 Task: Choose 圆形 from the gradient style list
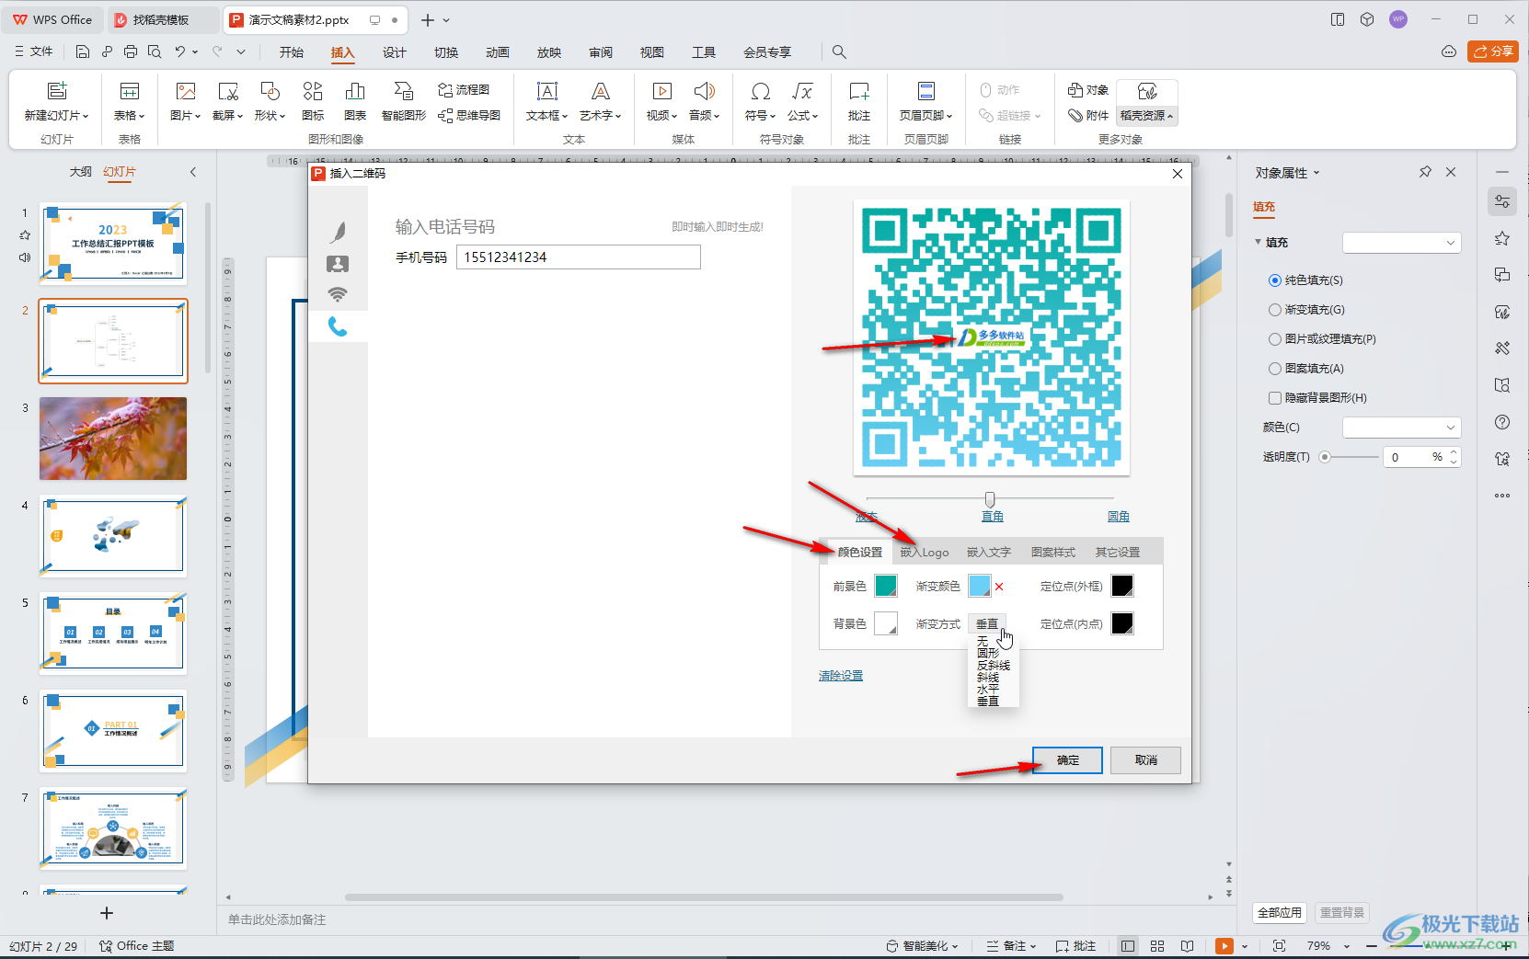[988, 654]
